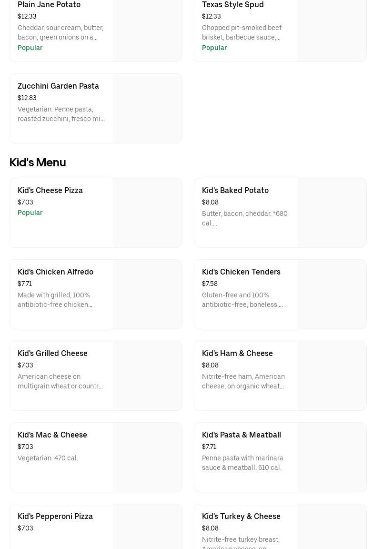
Task: Click the Kid's Grilled Cheese image thumbnail
Action: click(148, 376)
